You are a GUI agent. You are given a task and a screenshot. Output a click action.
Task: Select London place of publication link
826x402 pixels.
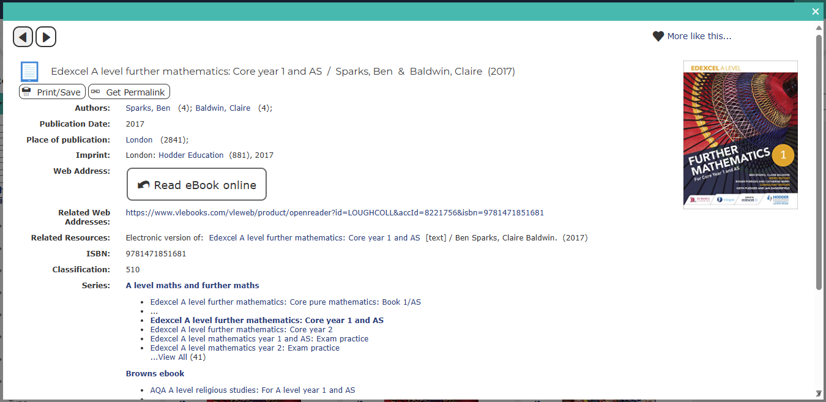[x=139, y=140]
